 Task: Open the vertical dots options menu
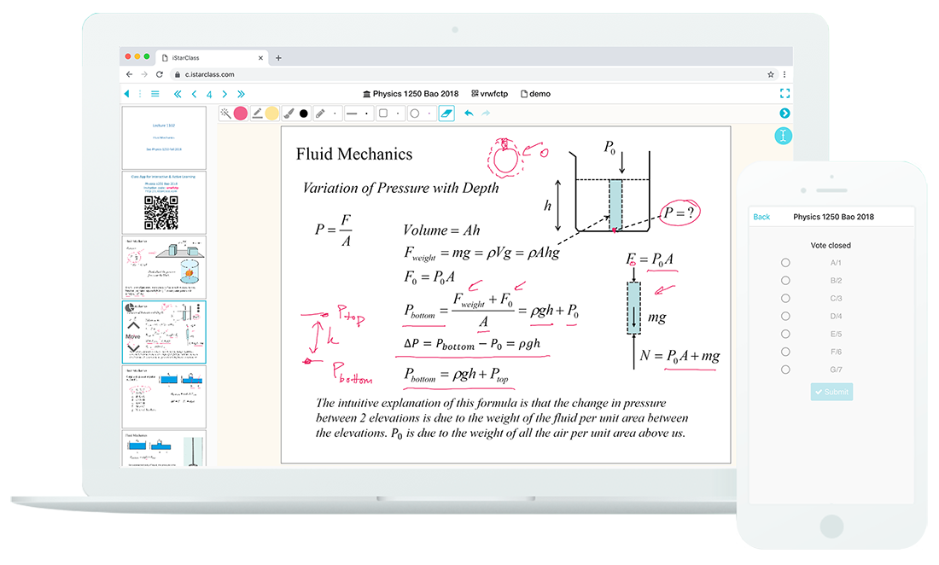[x=140, y=94]
